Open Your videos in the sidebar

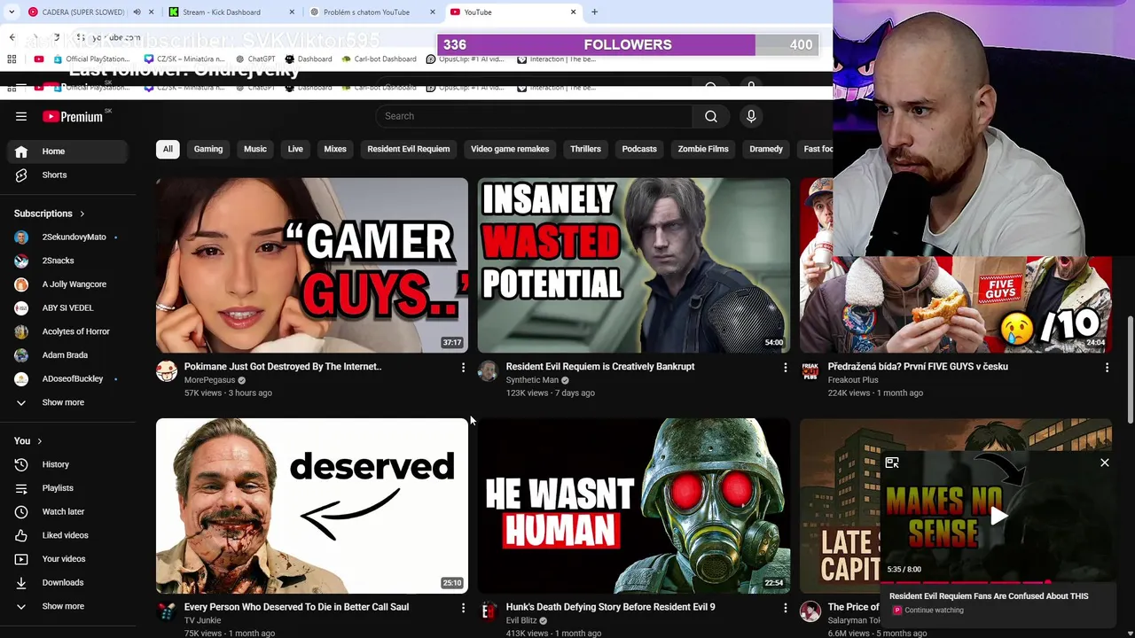pos(67,559)
